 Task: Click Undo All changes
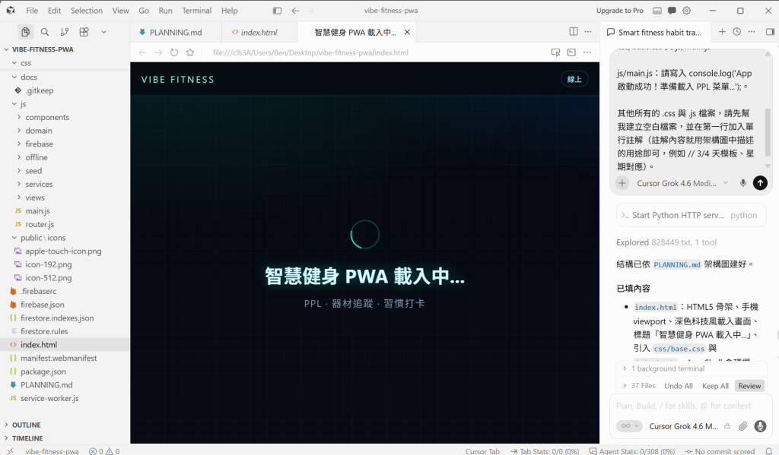pos(678,386)
